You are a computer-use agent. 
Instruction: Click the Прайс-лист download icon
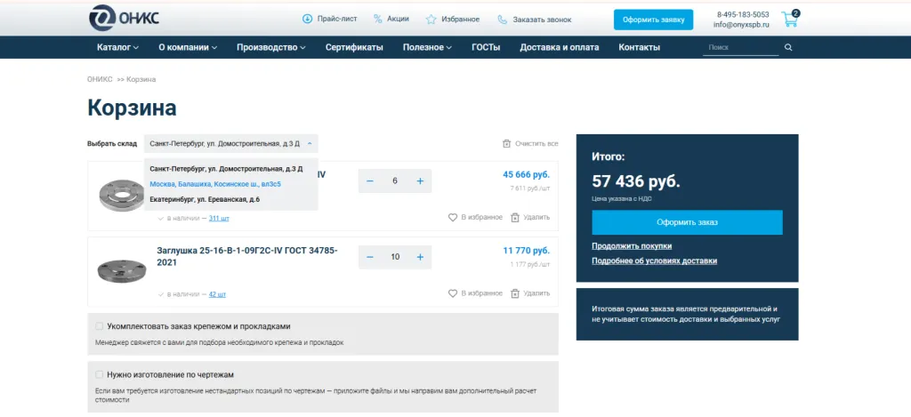pos(308,19)
